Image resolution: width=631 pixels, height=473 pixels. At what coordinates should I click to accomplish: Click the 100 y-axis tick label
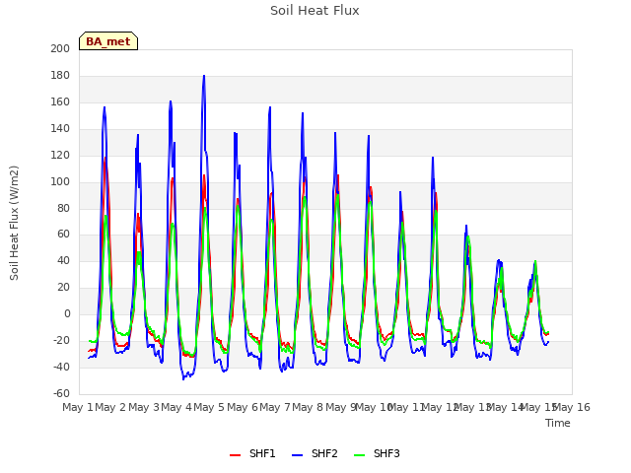[x=60, y=181]
